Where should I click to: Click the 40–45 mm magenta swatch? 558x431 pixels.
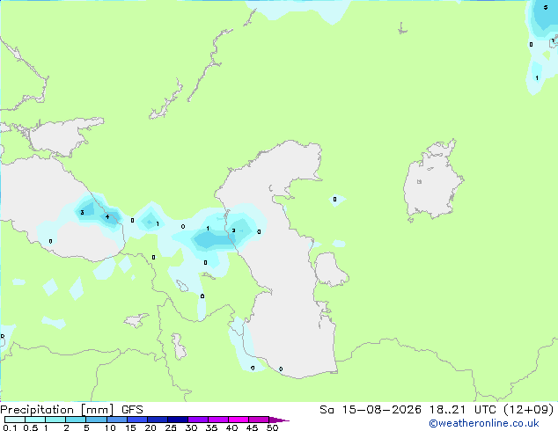pyautogui.click(x=239, y=420)
